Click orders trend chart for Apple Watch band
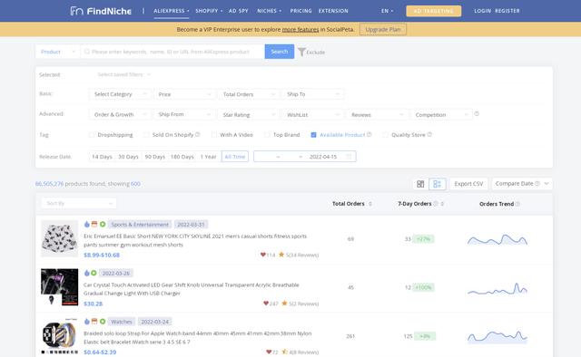This screenshot has width=581, height=357. click(x=497, y=337)
